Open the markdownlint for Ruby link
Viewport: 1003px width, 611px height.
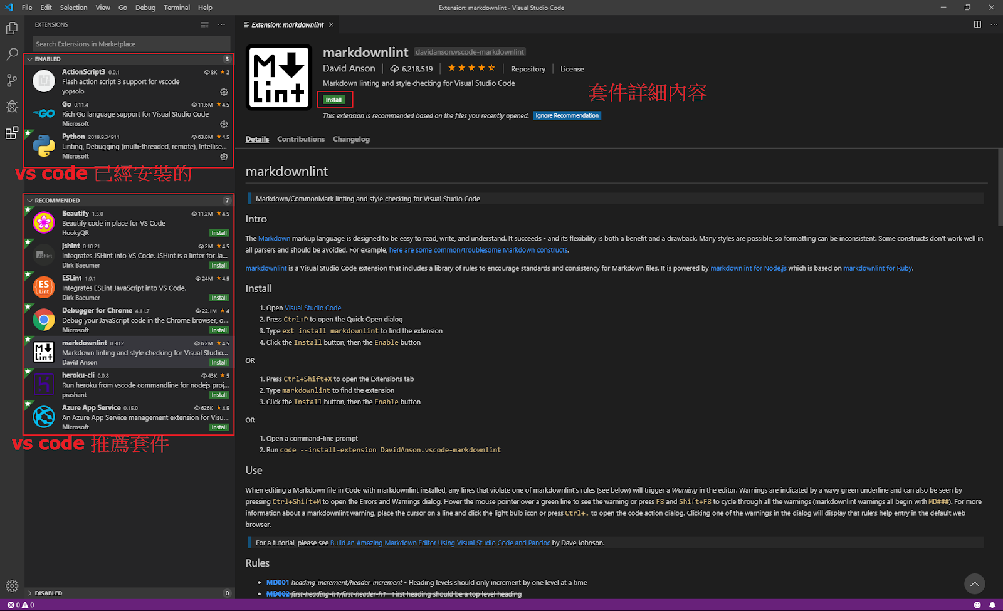point(878,268)
